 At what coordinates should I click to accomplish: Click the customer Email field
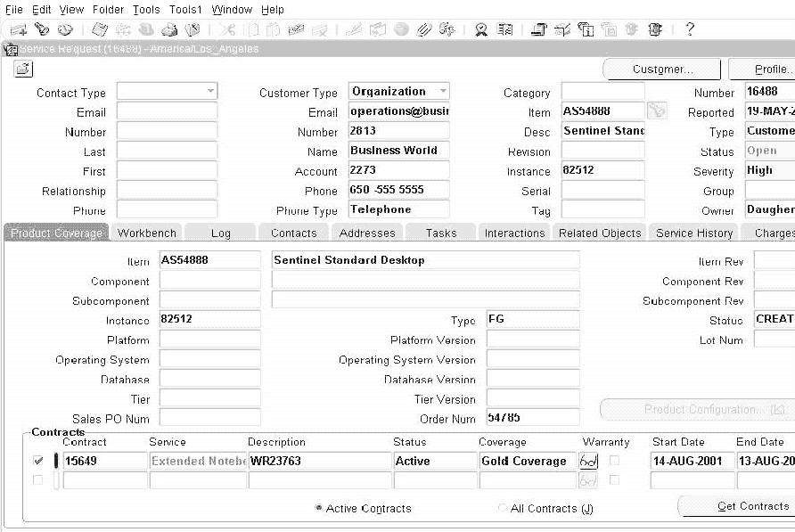399,111
